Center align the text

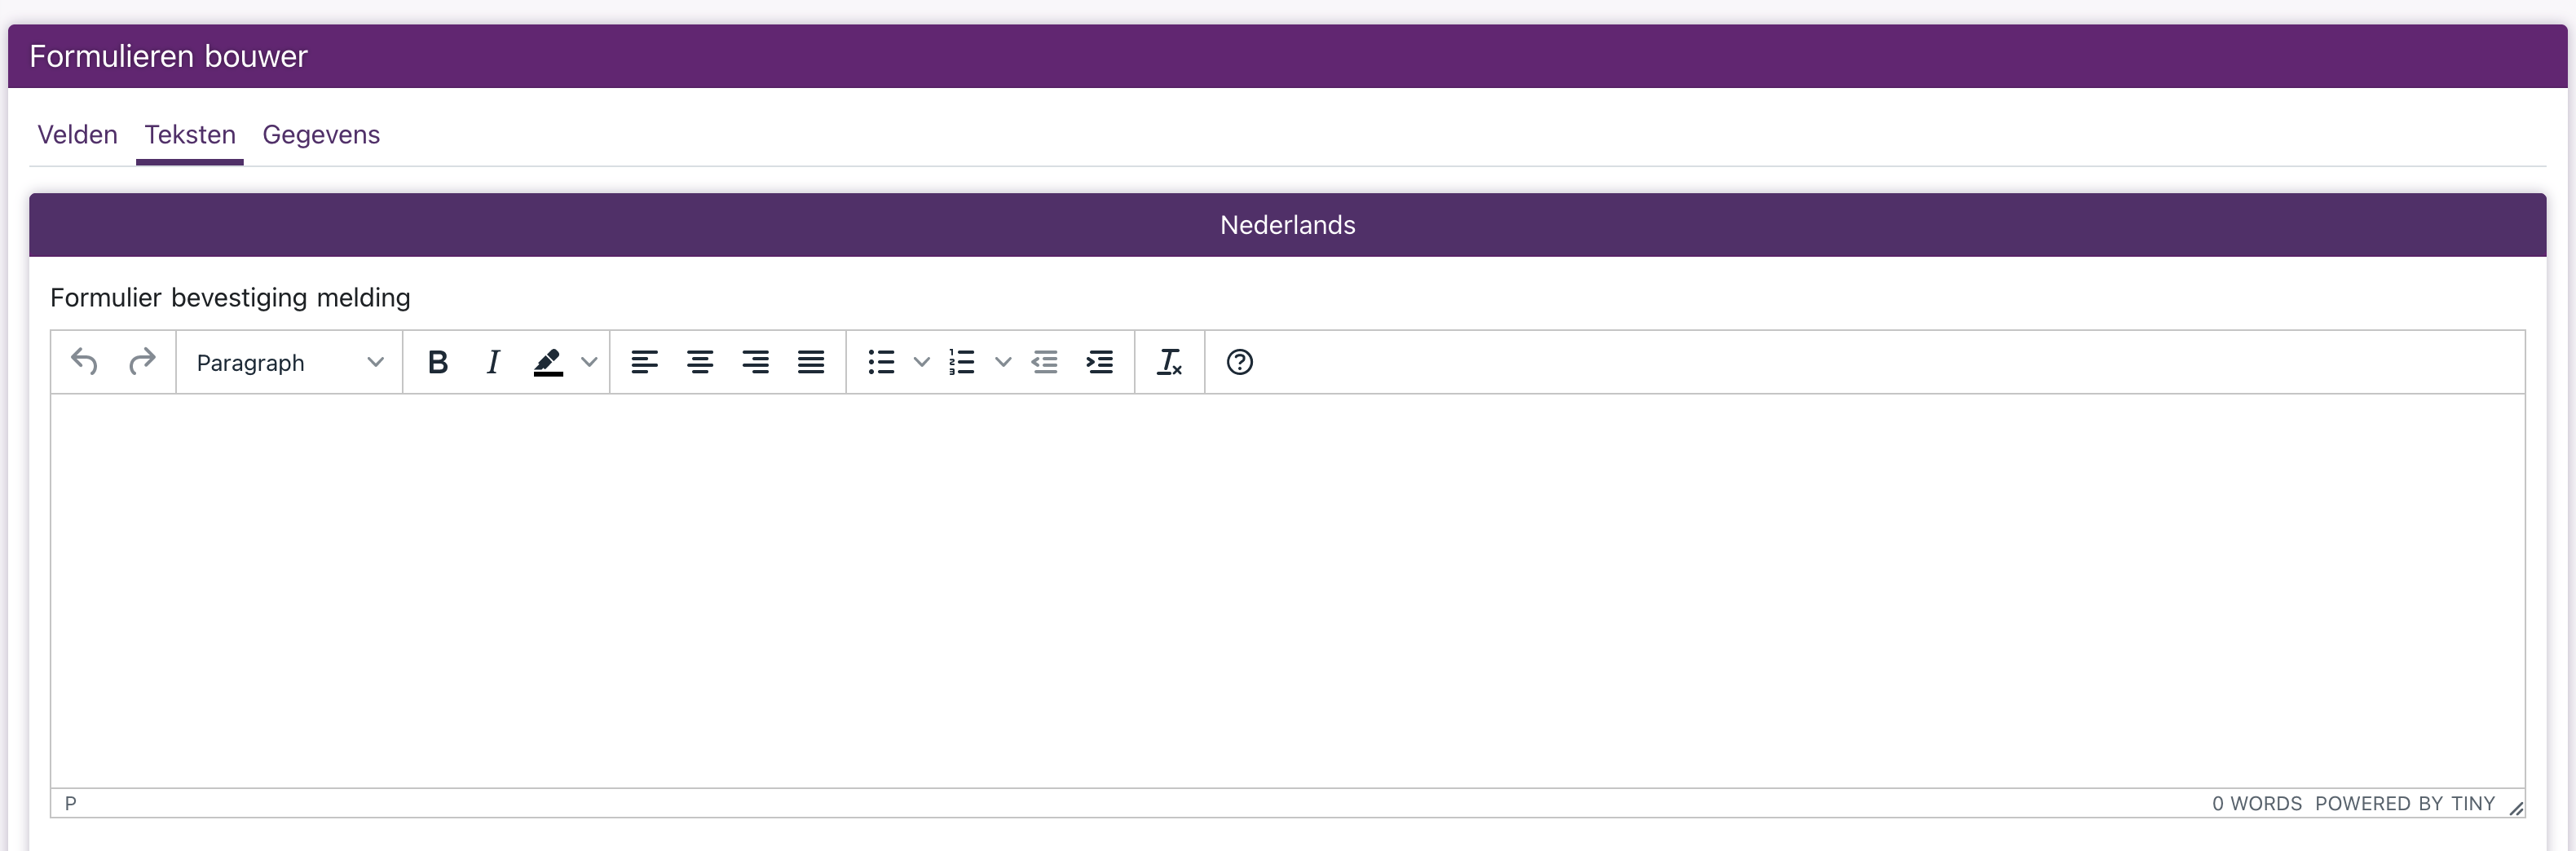click(x=700, y=362)
